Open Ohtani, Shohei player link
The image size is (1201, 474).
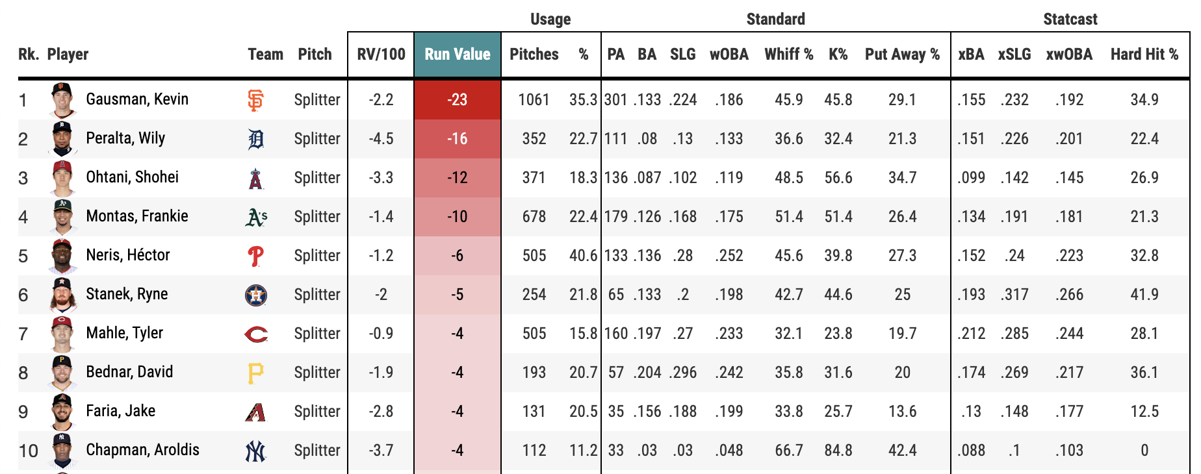click(132, 177)
